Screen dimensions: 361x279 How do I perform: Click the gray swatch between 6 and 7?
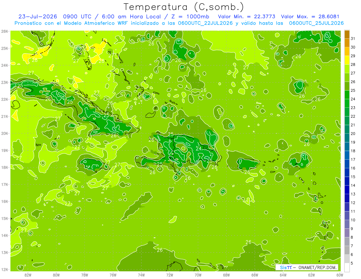pos(347,250)
